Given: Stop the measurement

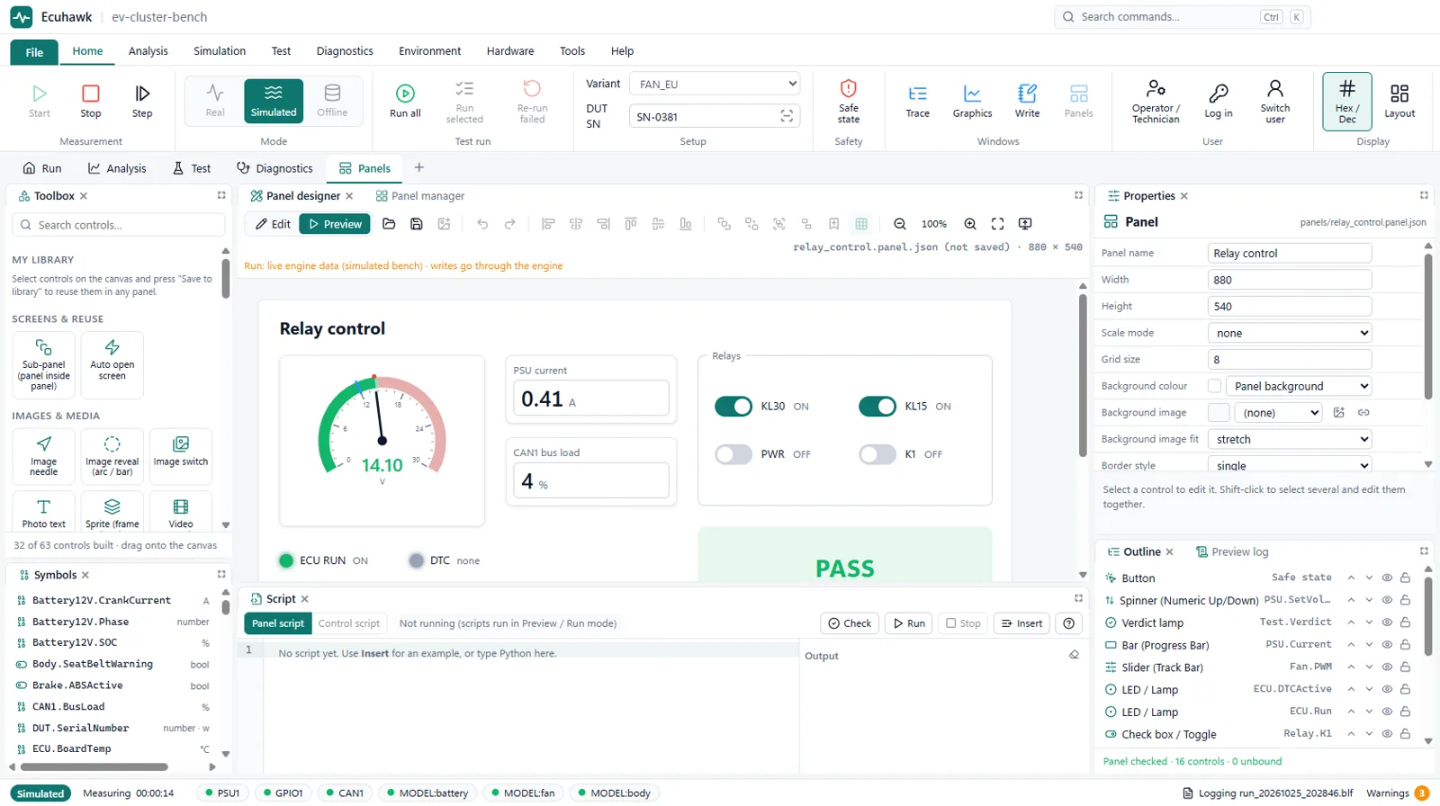Looking at the screenshot, I should [91, 101].
